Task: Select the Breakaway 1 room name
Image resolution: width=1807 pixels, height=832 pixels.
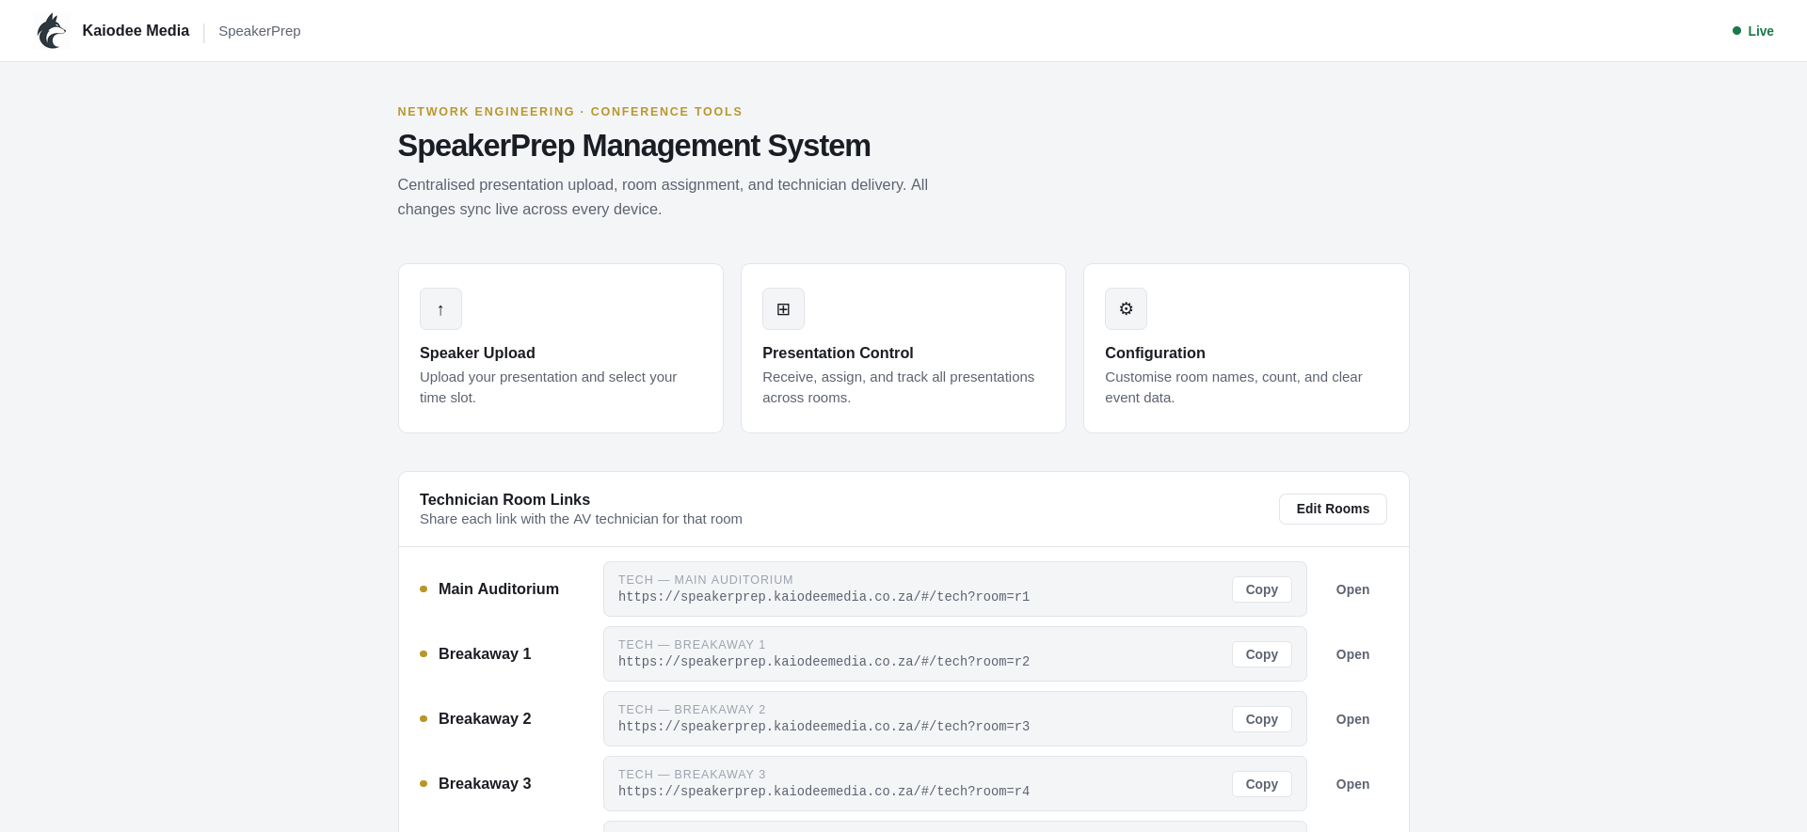Action: (485, 654)
